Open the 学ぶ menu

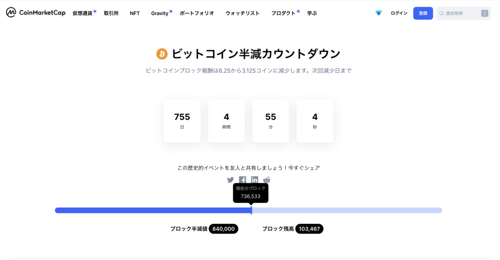312,13
